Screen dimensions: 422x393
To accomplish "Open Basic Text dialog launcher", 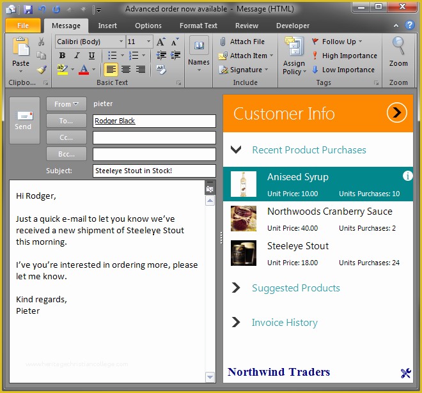I will [178, 83].
